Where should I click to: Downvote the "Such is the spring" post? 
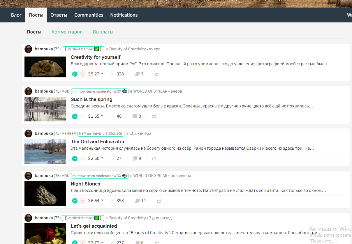point(82,116)
